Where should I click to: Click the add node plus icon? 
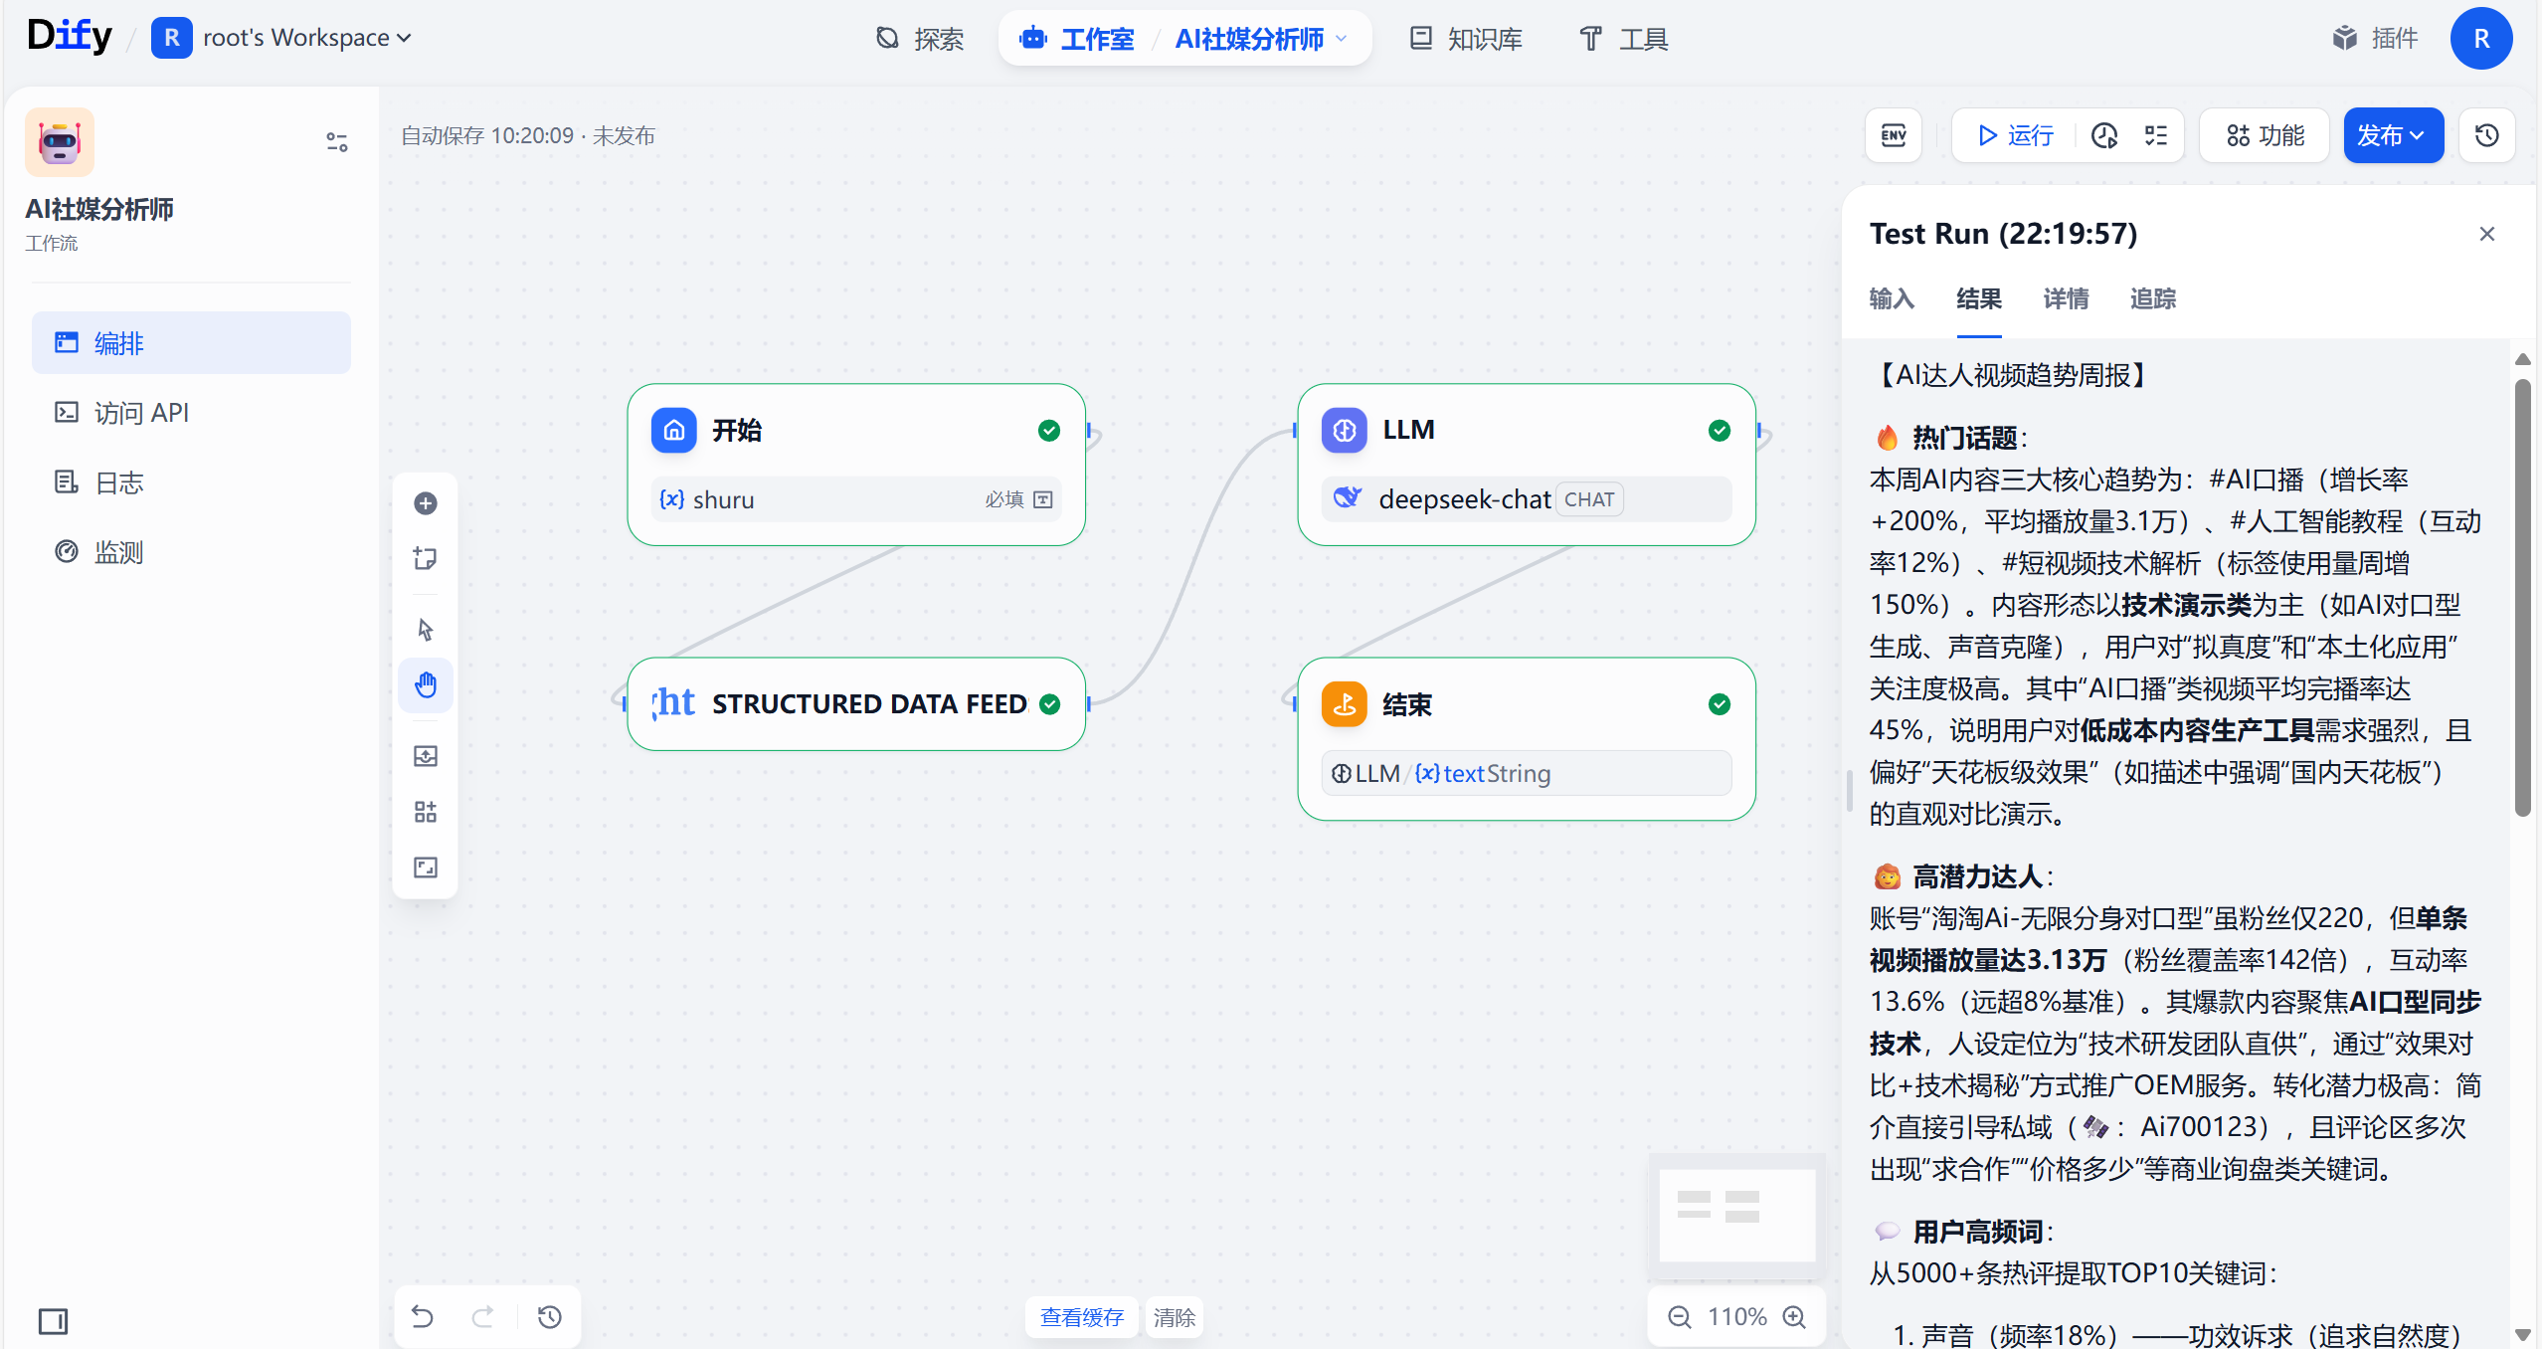click(426, 503)
